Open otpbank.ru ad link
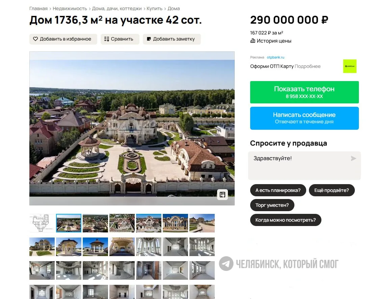 [x=275, y=57]
